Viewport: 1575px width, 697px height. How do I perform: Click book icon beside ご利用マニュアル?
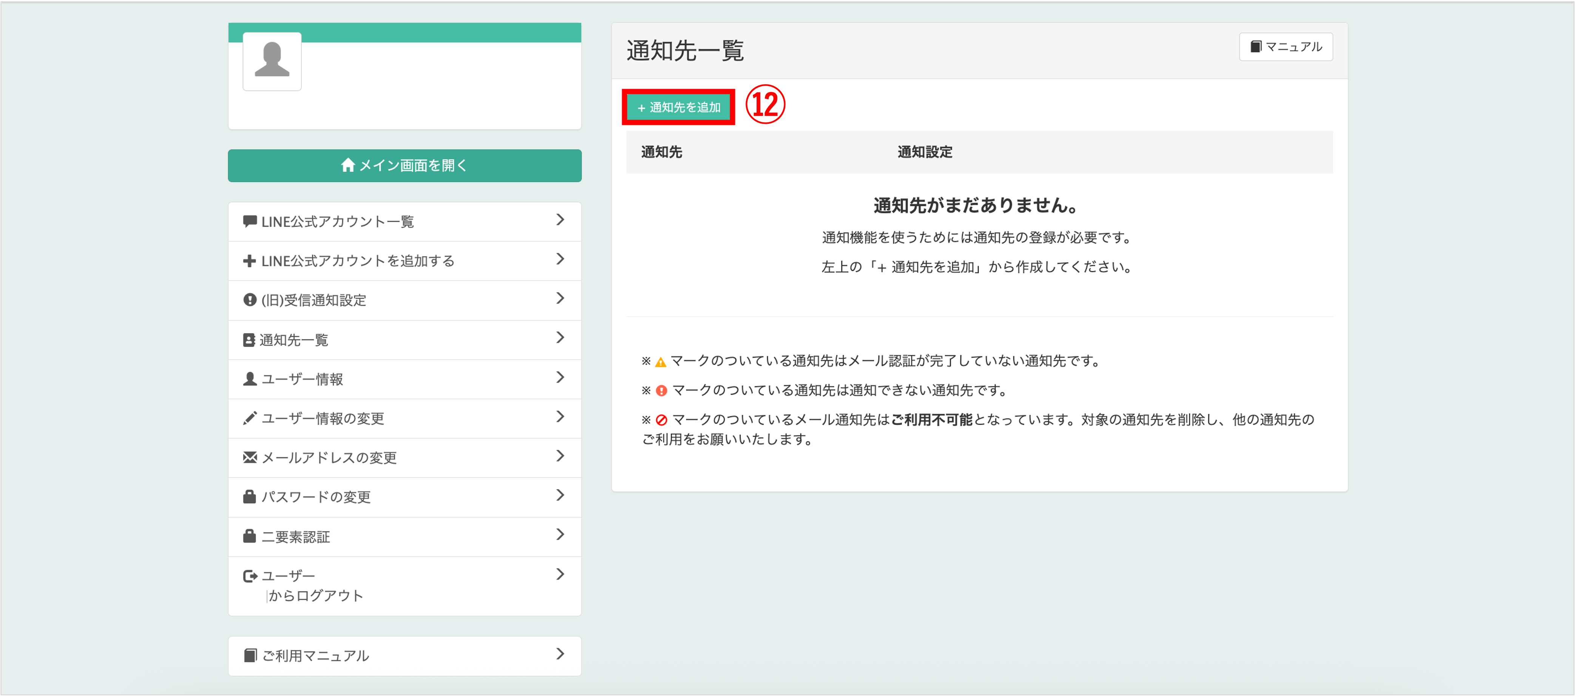coord(250,655)
